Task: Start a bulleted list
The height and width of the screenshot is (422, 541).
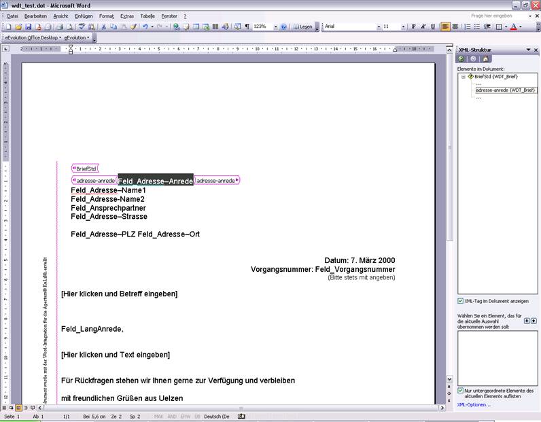Action: pos(477,27)
